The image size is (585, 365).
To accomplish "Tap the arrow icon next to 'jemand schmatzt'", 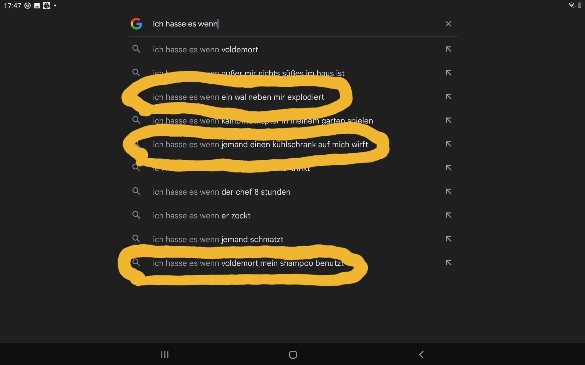I will coord(448,239).
